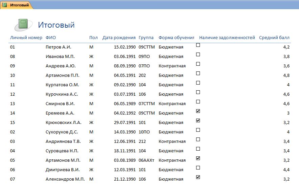Select the name Суровцева Н.П.
Viewport: 299px width, 185px height.
tap(62, 151)
